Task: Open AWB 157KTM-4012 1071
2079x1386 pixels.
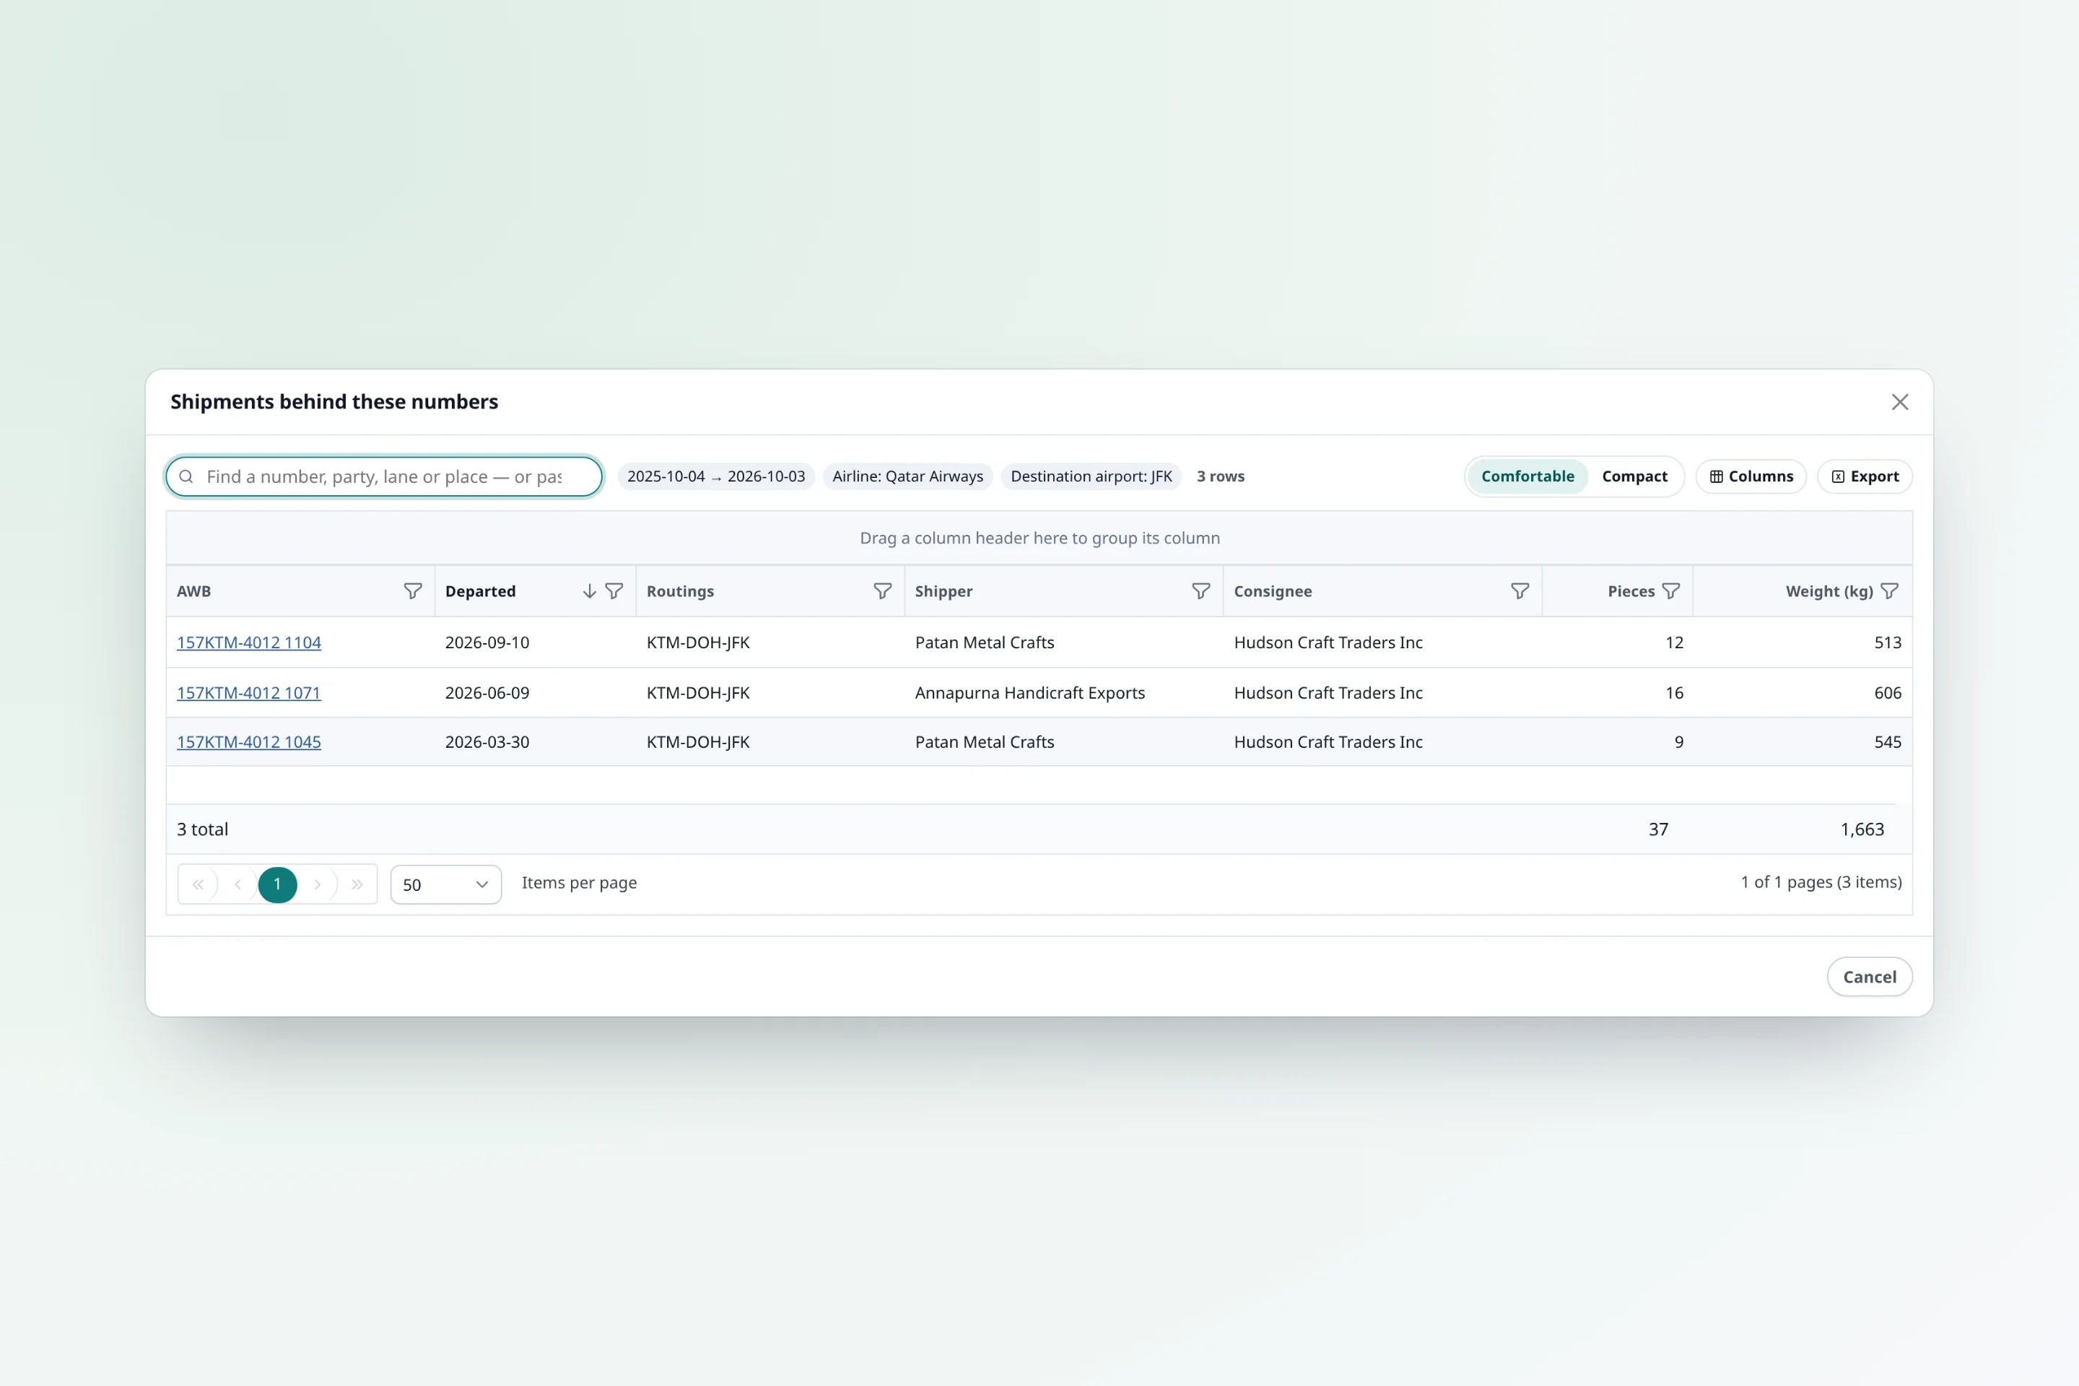Action: point(248,693)
